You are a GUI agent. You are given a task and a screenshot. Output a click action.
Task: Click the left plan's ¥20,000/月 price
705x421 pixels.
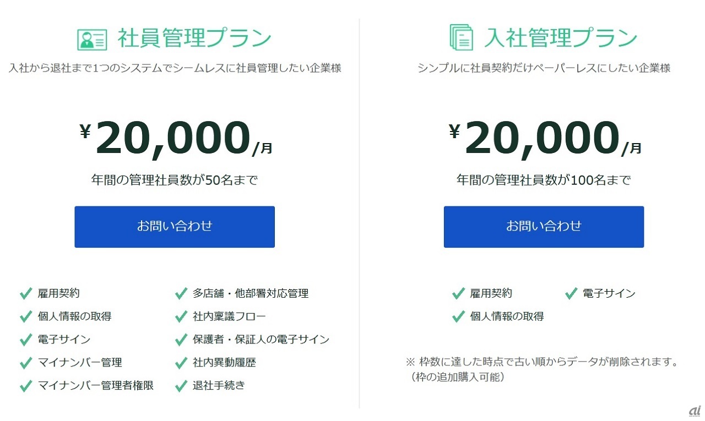tap(176, 139)
